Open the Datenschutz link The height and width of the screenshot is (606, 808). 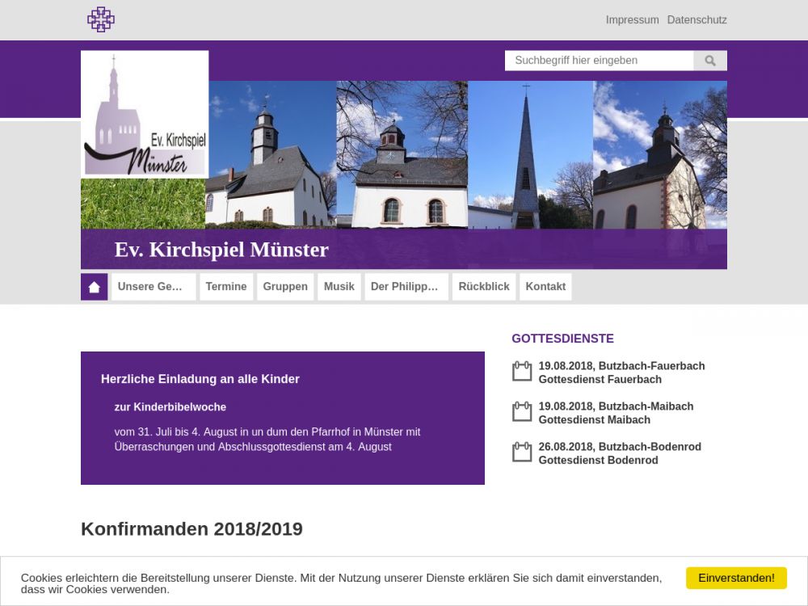coord(696,20)
